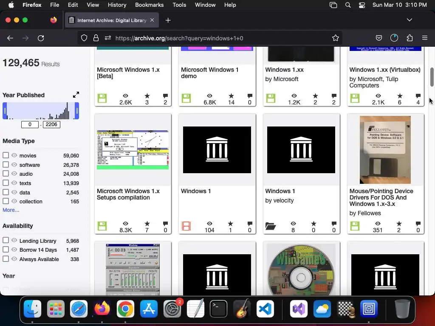Click left handle of Year Published slider

point(5,111)
